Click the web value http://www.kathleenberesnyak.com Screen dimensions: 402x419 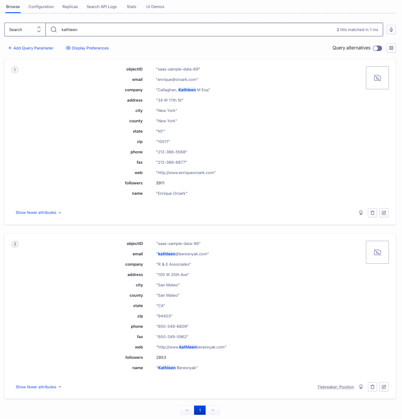191,347
